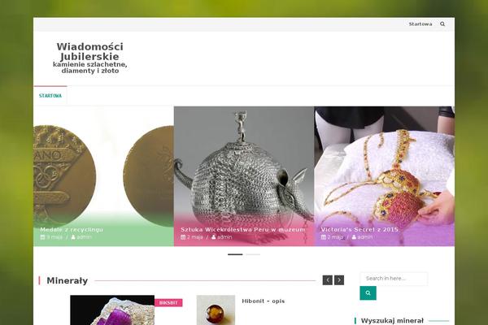Click the teal search submit button
This screenshot has width=488, height=325.
tap(368, 293)
